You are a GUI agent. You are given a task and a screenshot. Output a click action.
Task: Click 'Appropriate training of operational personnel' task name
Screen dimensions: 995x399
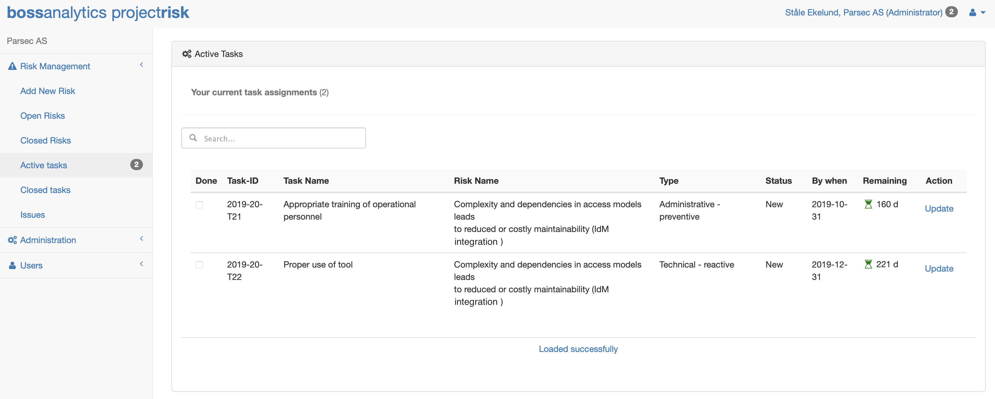[350, 210]
